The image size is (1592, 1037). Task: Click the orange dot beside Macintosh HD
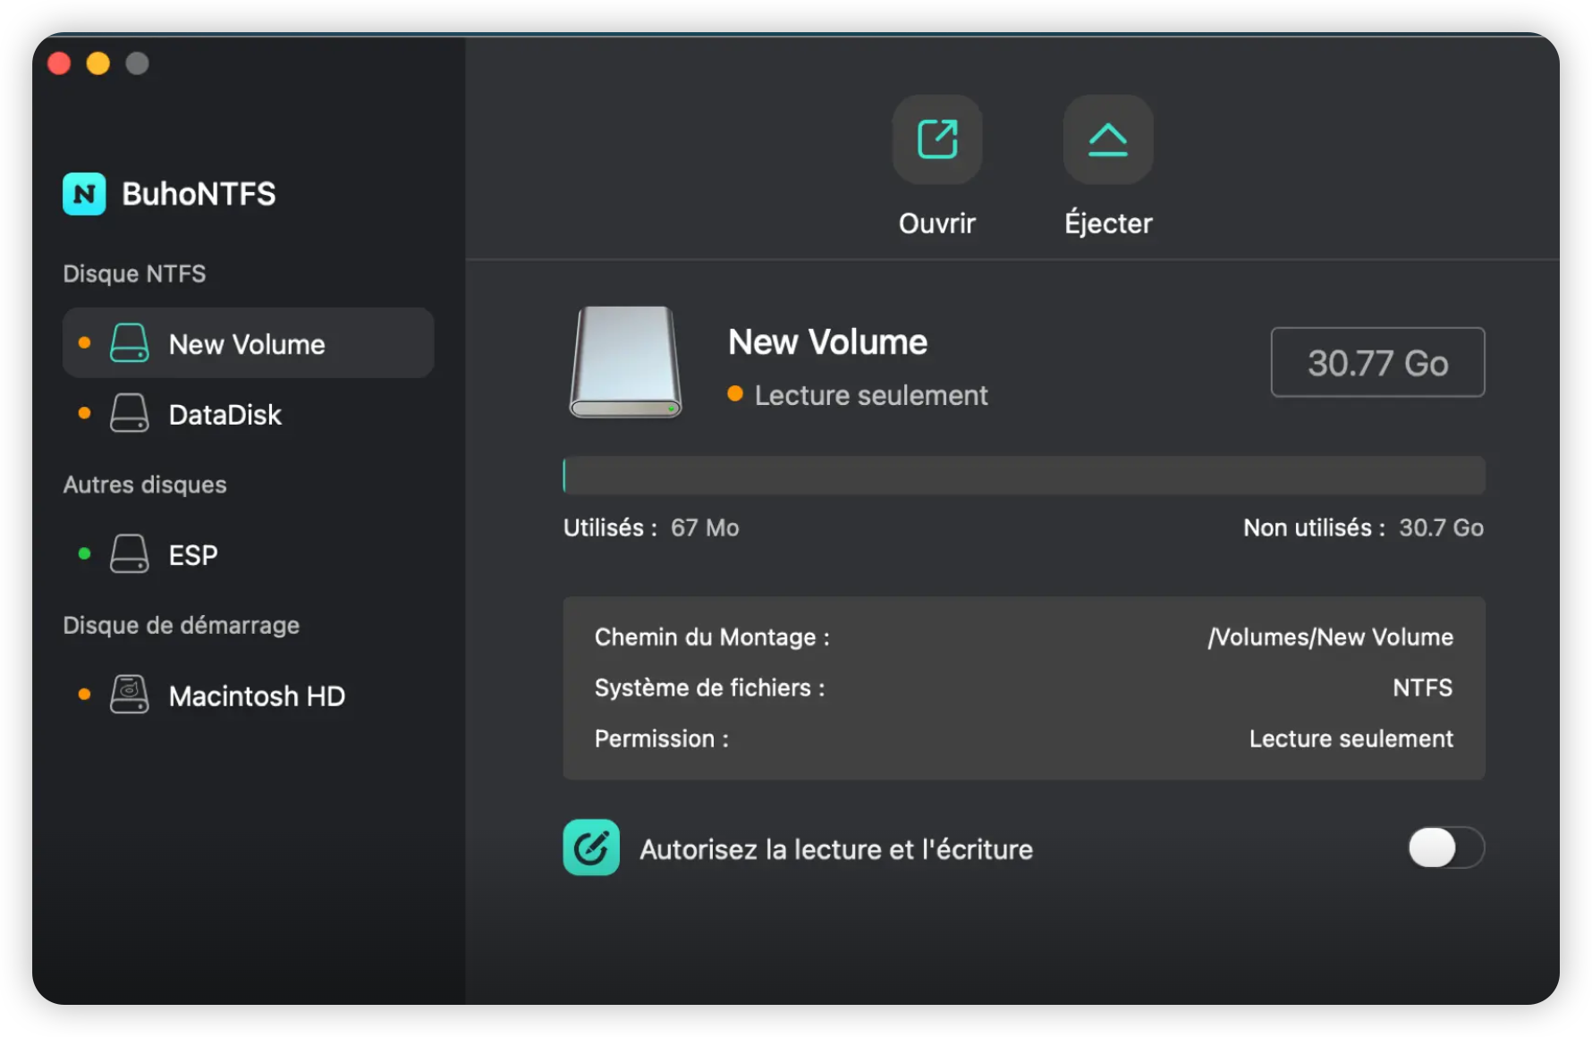(x=84, y=694)
